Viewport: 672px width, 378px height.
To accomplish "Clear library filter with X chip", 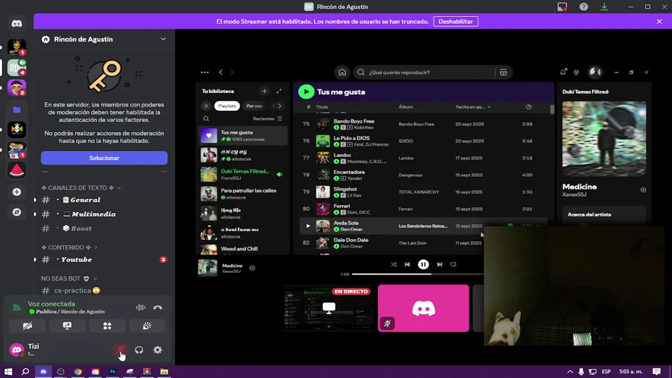I will (206, 106).
